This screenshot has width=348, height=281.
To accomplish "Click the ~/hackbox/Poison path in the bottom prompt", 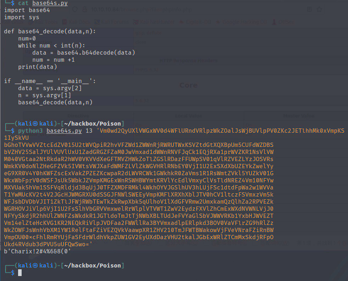I will point(95,265).
